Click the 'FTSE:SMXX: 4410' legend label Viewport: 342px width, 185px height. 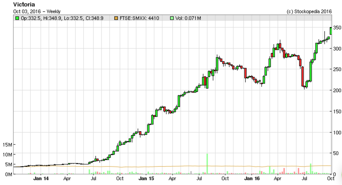(139, 18)
